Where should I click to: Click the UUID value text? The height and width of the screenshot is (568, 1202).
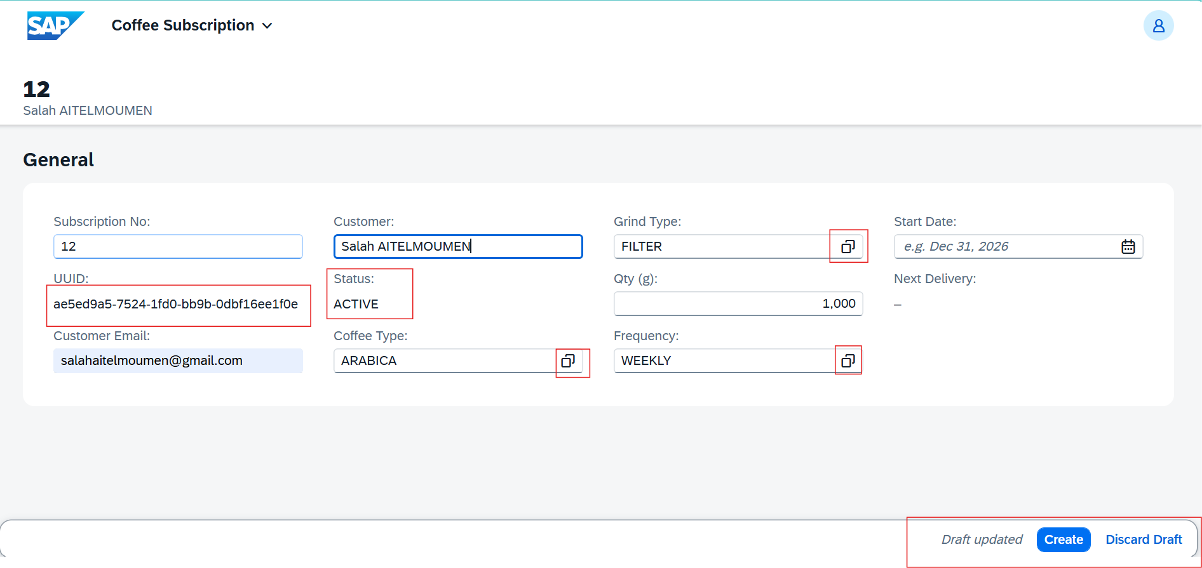[x=175, y=304]
